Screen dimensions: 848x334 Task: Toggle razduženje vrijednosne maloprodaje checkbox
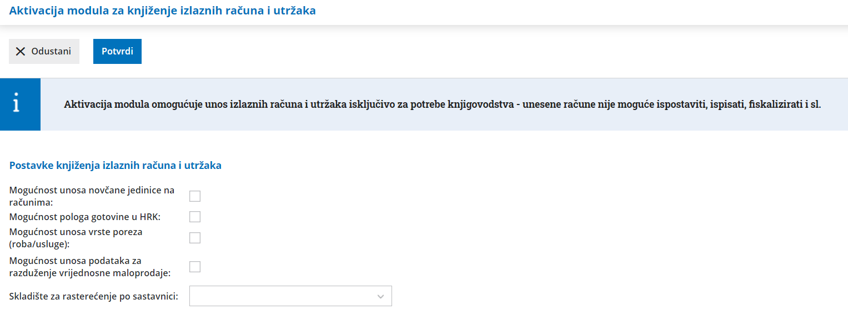195,267
